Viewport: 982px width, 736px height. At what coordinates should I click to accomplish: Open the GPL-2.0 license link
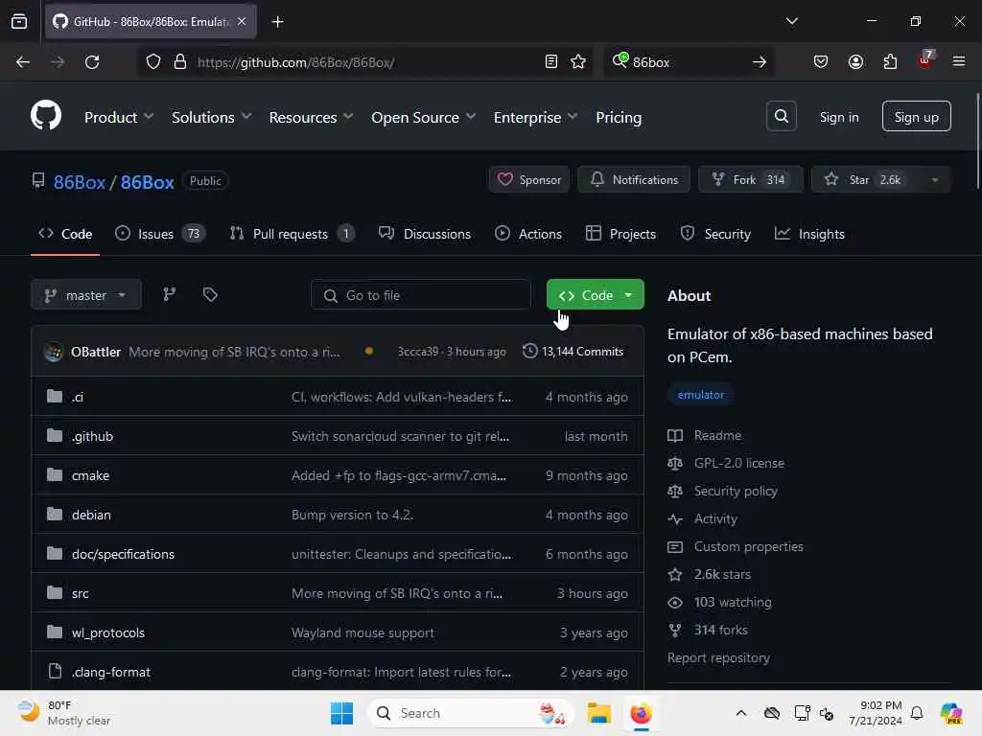point(739,463)
